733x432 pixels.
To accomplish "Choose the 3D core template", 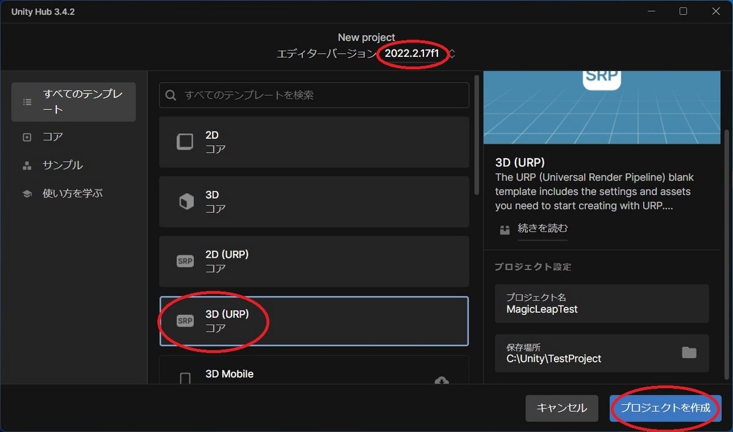I will pos(314,202).
